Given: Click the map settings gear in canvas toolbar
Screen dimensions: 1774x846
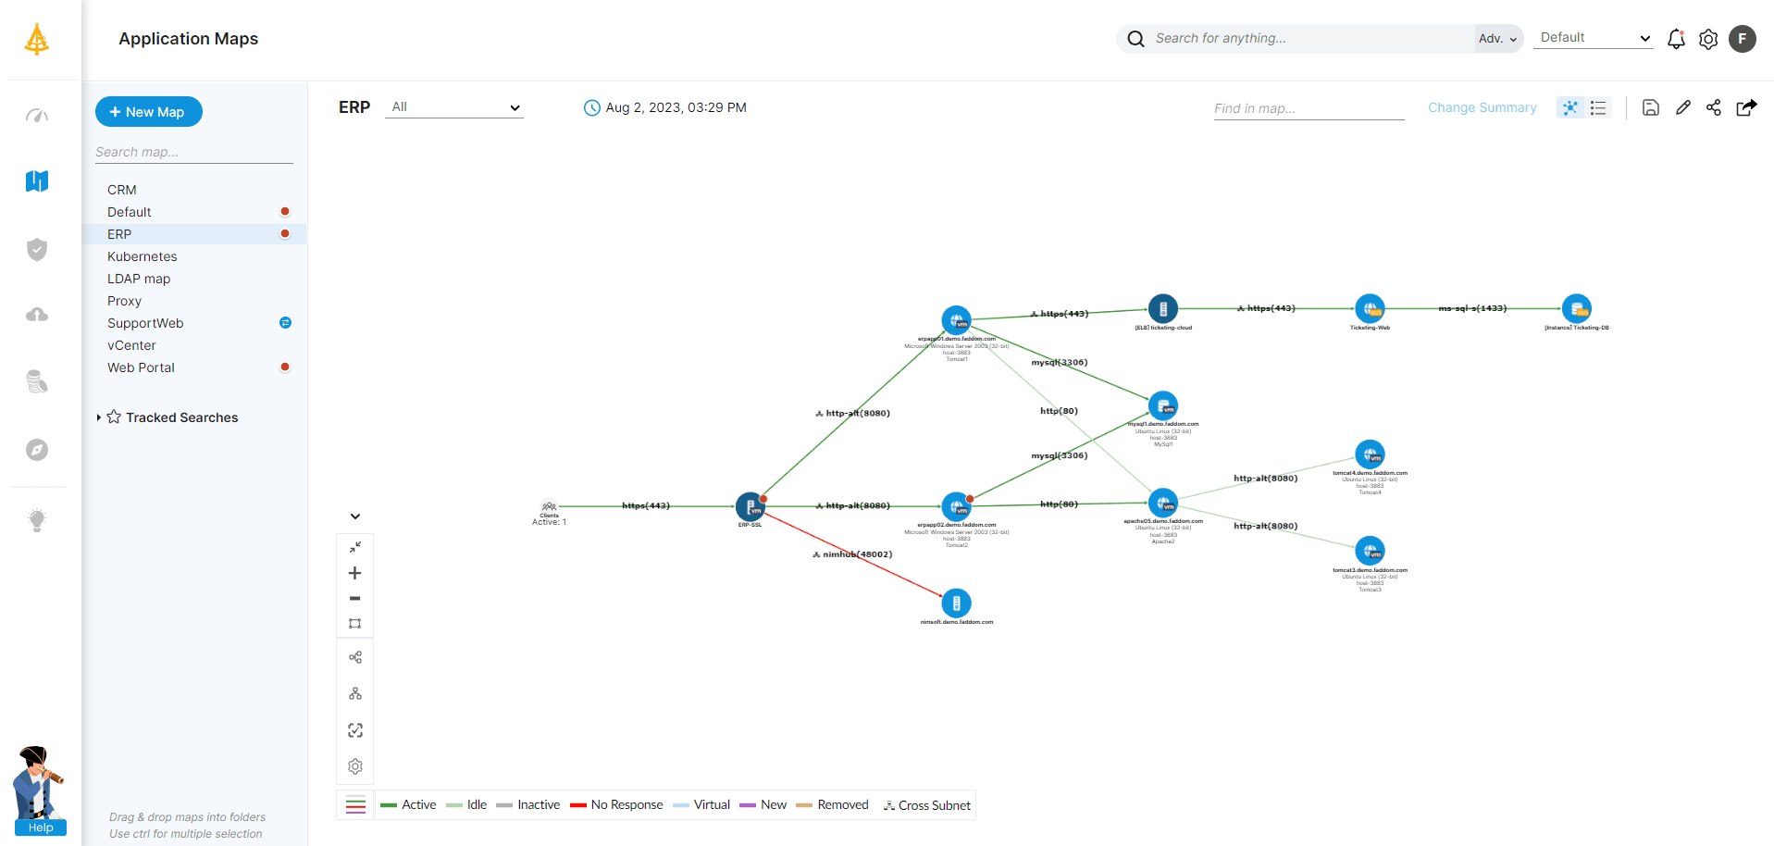Looking at the screenshot, I should click(354, 766).
